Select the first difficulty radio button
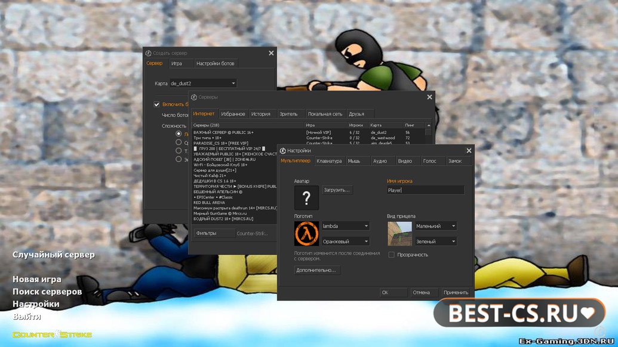 click(x=179, y=134)
